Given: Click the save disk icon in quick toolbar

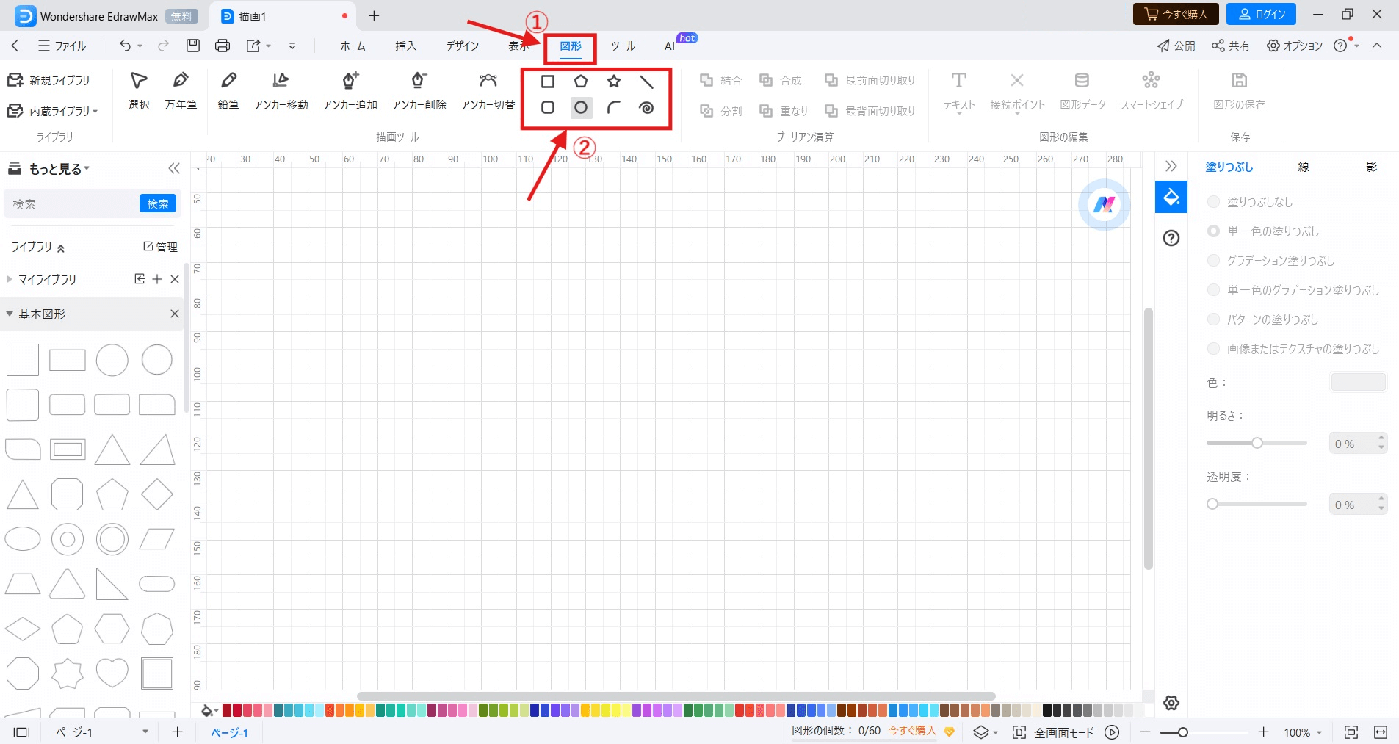Looking at the screenshot, I should click(x=193, y=46).
